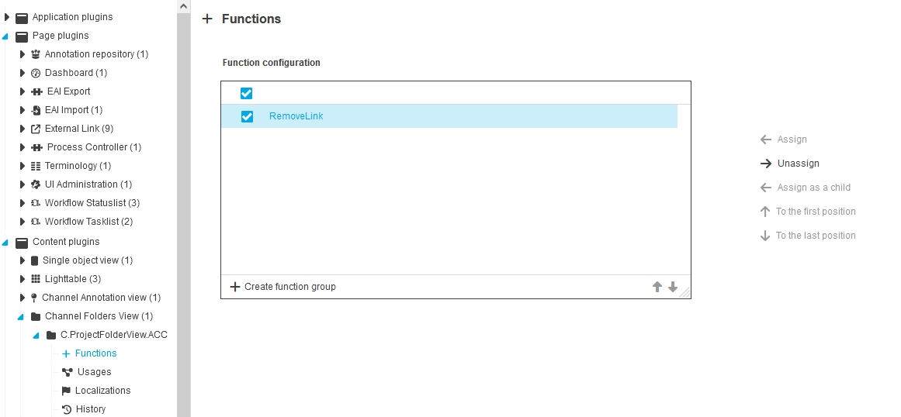
Task: Expand the Application plugins node
Action: pyautogui.click(x=7, y=17)
